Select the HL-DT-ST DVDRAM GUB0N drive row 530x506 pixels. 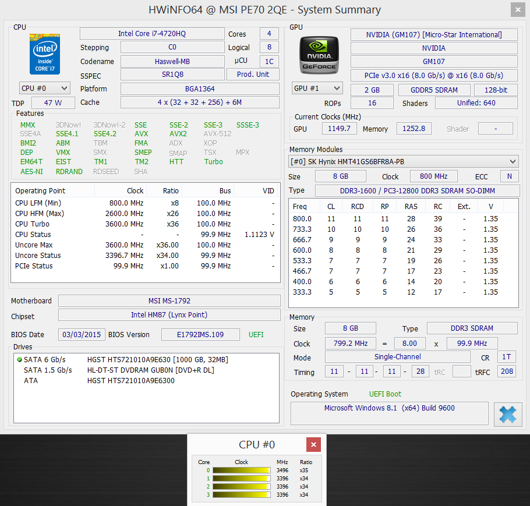coord(146,370)
